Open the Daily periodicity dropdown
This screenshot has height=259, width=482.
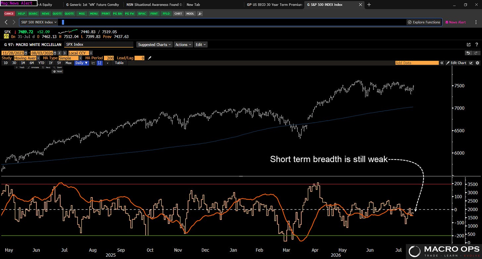(82, 63)
